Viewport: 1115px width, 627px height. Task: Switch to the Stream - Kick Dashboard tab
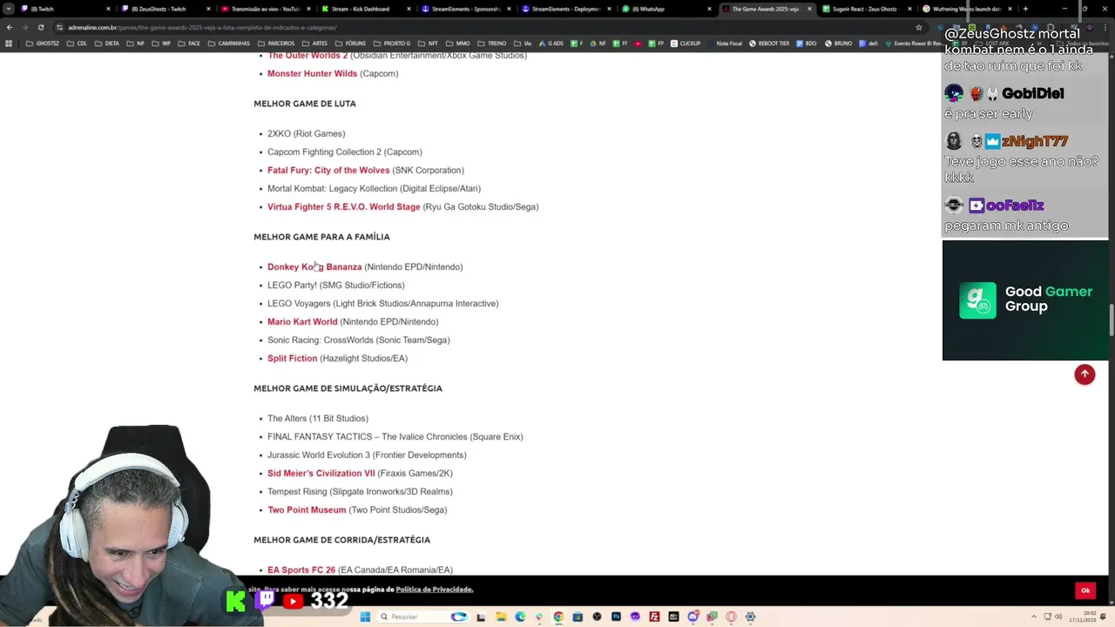click(x=366, y=9)
